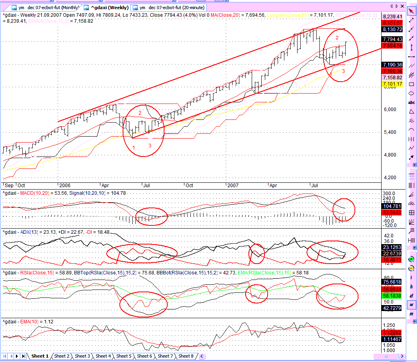Go to the last sheet button
This screenshot has height=362, width=417.
click(23, 356)
